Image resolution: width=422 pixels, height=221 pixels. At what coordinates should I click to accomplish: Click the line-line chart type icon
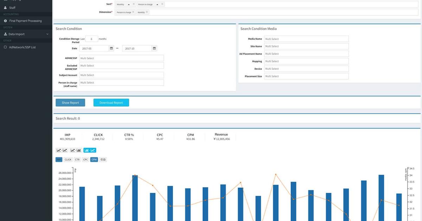[62, 150]
